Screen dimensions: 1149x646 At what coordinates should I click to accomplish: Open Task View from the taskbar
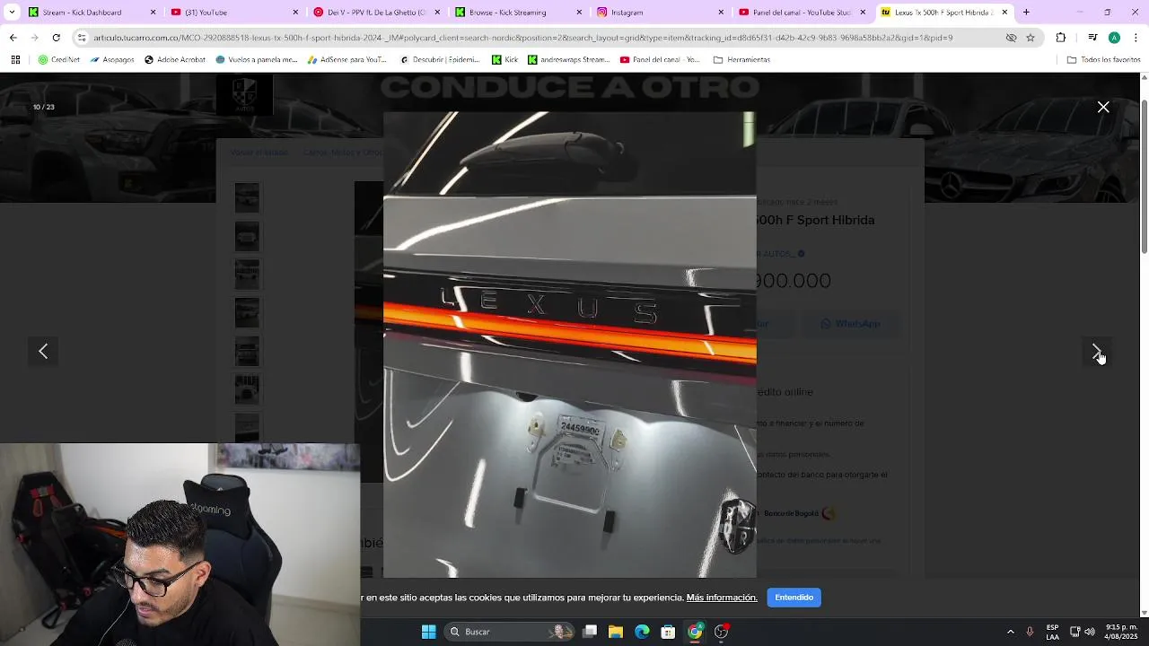click(x=590, y=632)
